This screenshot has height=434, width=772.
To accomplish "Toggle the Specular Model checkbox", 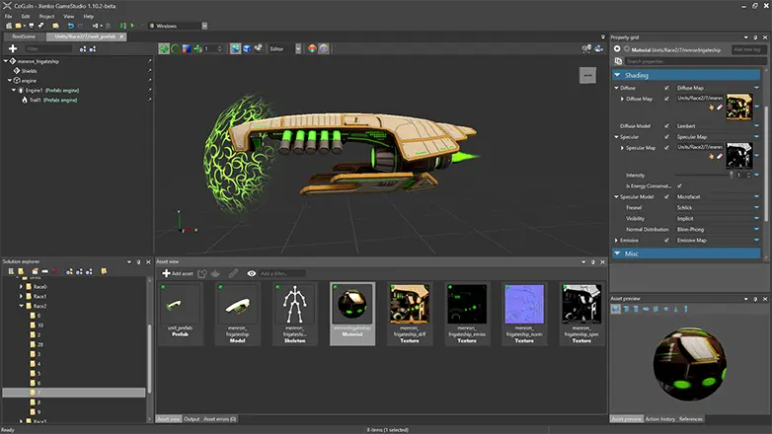I will 666,197.
